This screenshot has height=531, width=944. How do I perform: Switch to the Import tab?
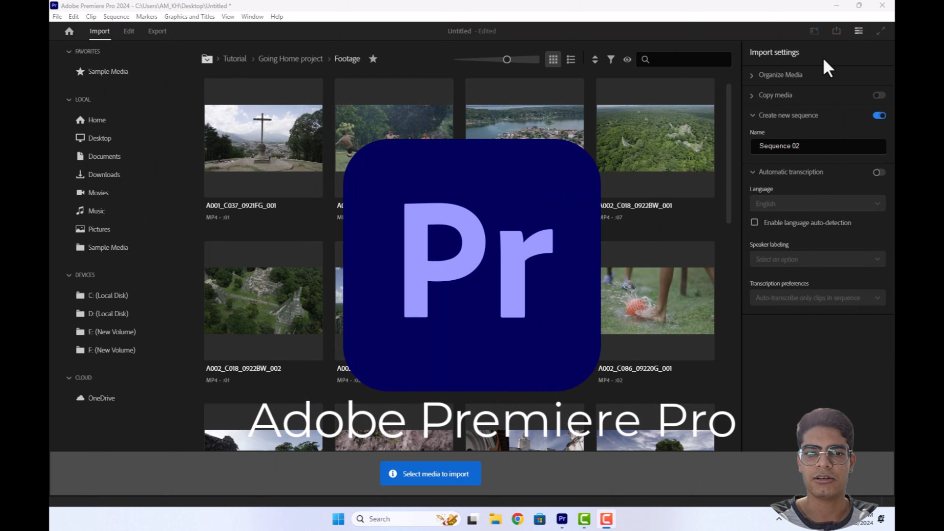99,31
